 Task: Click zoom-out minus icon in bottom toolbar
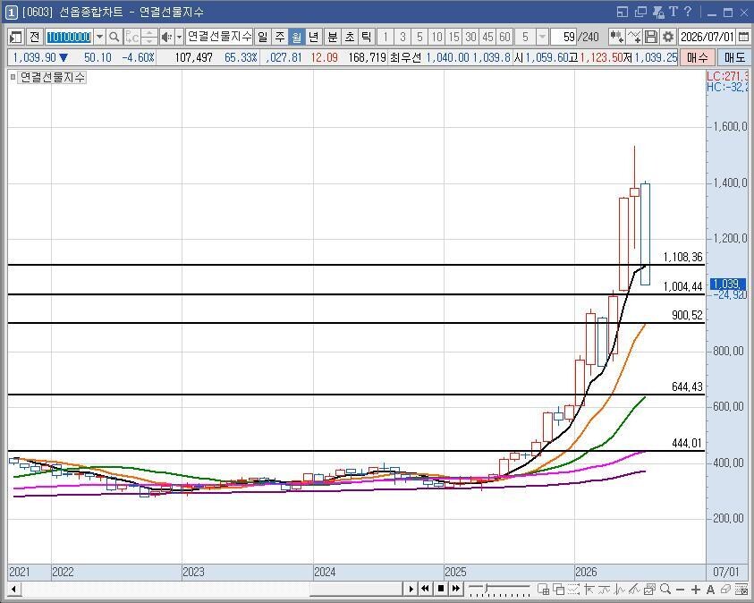tap(680, 589)
